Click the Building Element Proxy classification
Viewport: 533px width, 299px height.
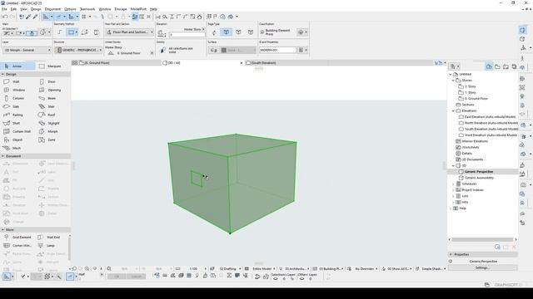point(277,32)
